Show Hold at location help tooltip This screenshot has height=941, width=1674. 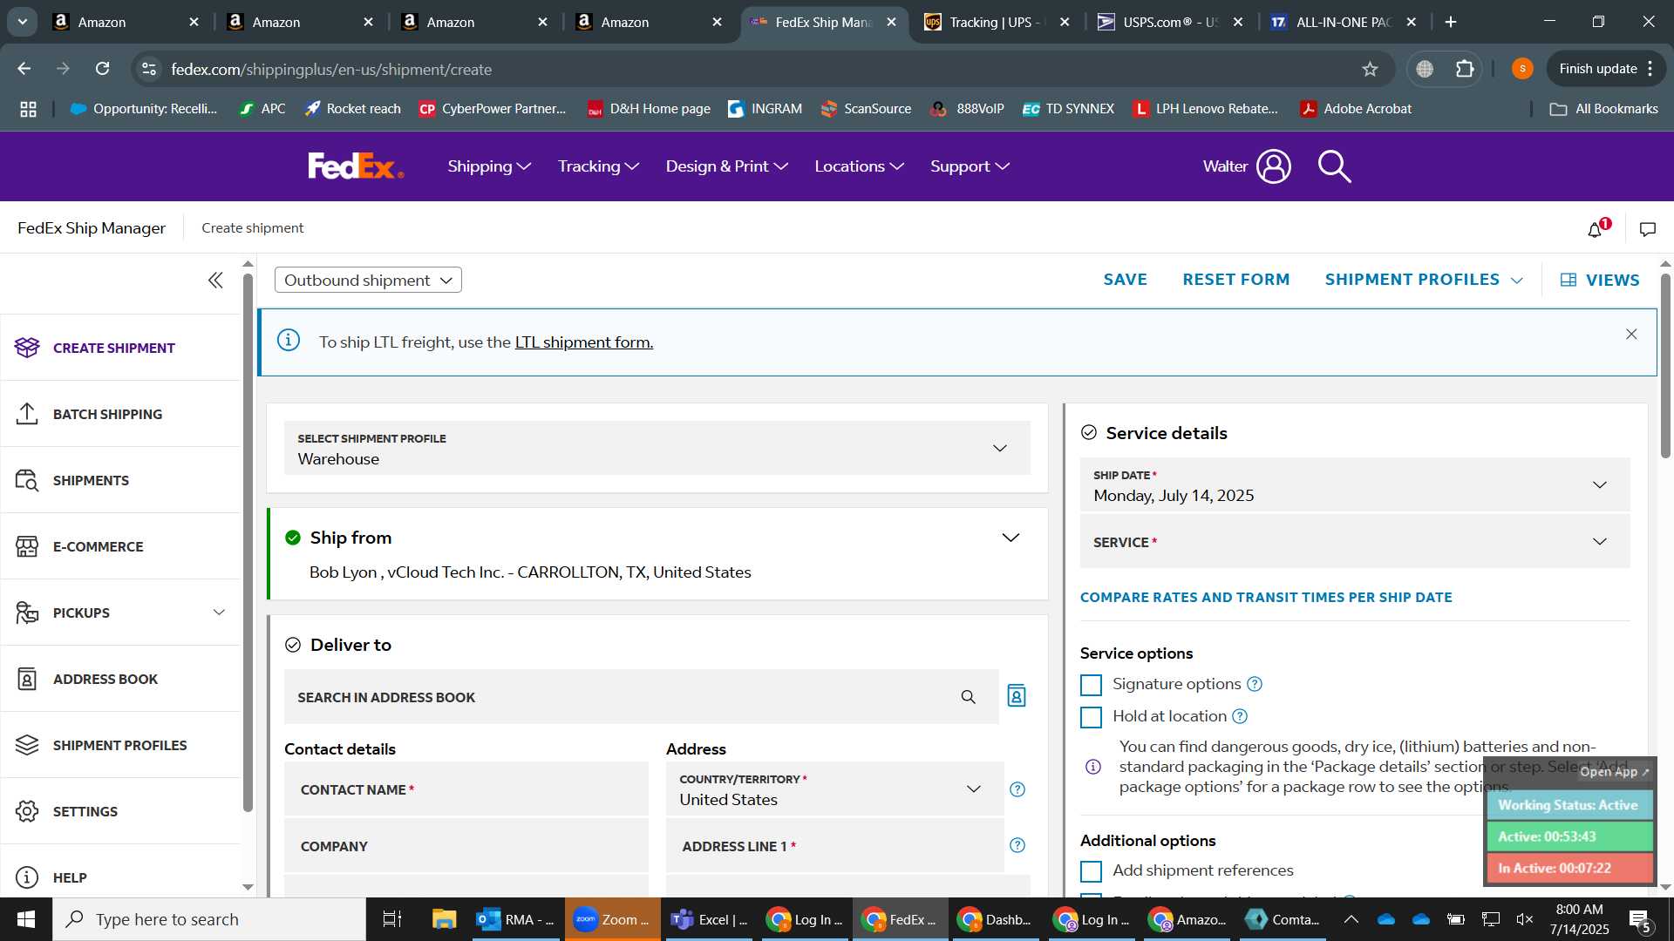(1240, 716)
